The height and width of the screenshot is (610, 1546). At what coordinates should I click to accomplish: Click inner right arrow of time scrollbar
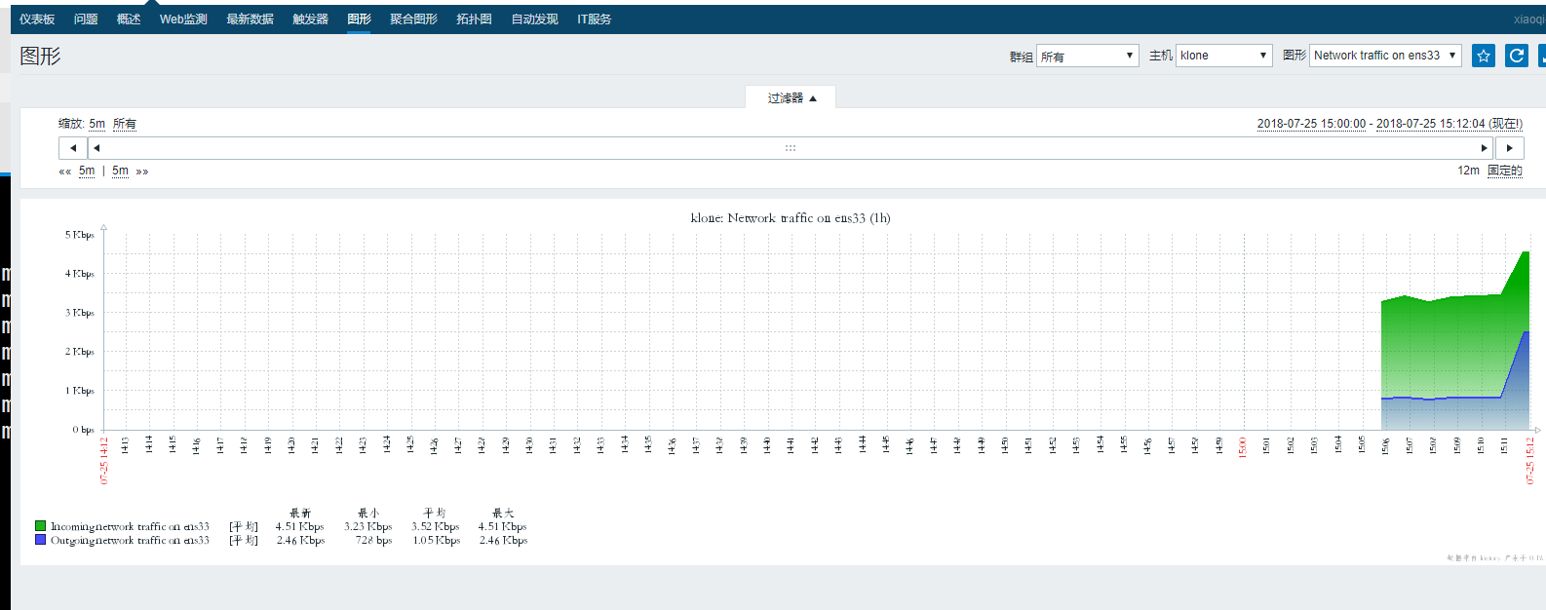1485,148
